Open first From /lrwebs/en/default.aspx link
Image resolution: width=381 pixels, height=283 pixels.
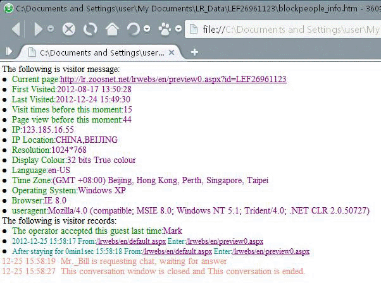(131, 241)
